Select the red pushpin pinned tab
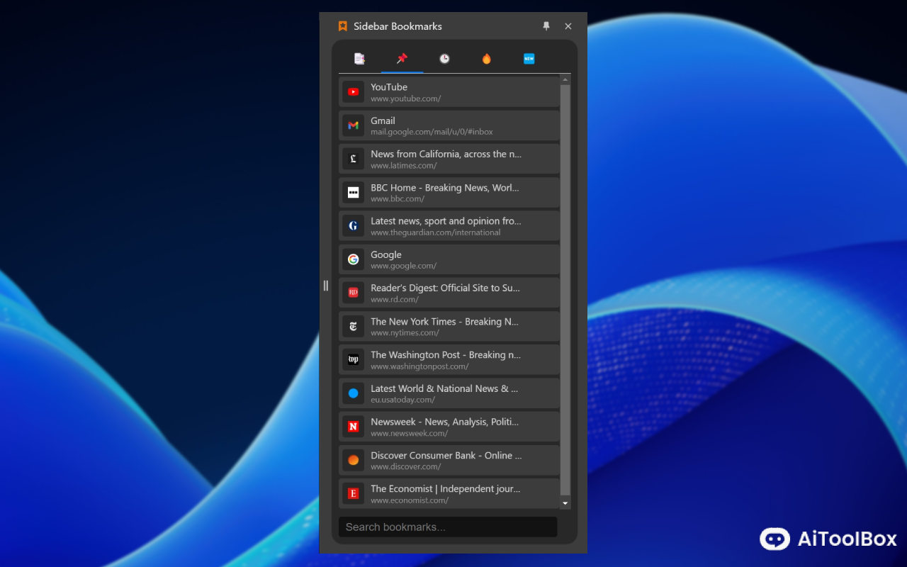 [x=402, y=59]
